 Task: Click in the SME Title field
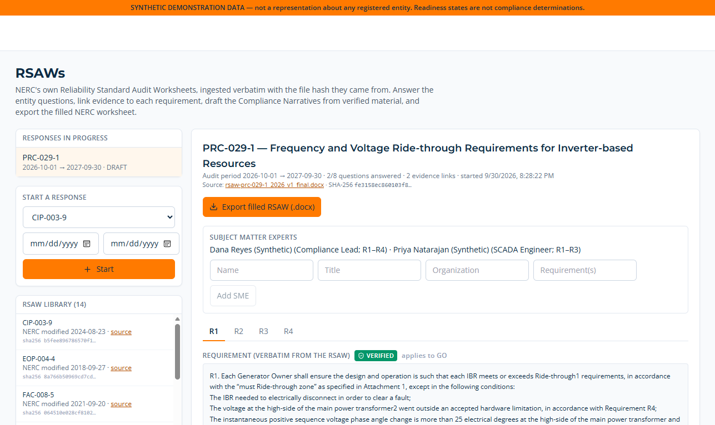(369, 270)
